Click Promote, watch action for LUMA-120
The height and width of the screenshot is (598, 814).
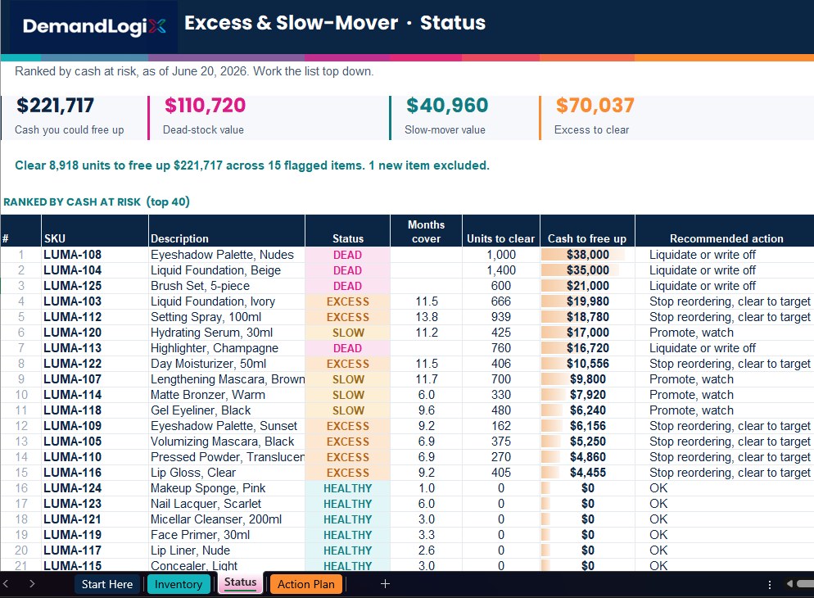725,333
